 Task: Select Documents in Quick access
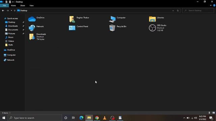tap(13, 30)
